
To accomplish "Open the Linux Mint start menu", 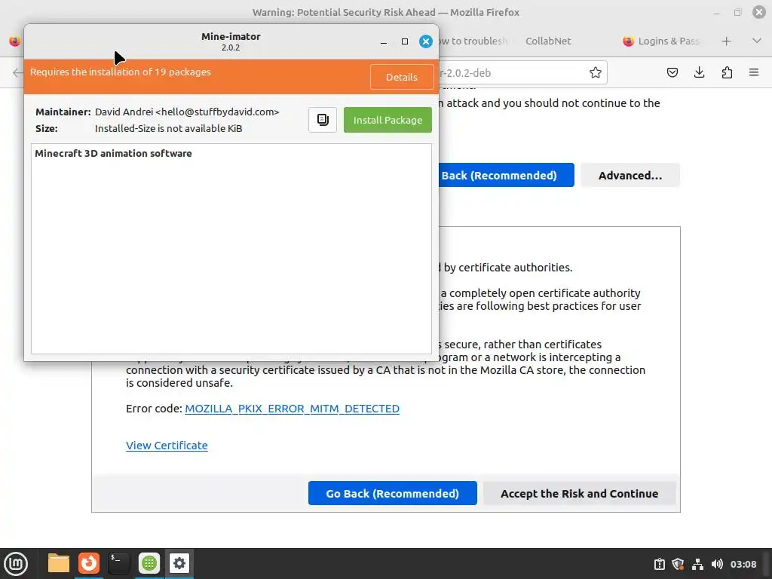I will pos(16,564).
